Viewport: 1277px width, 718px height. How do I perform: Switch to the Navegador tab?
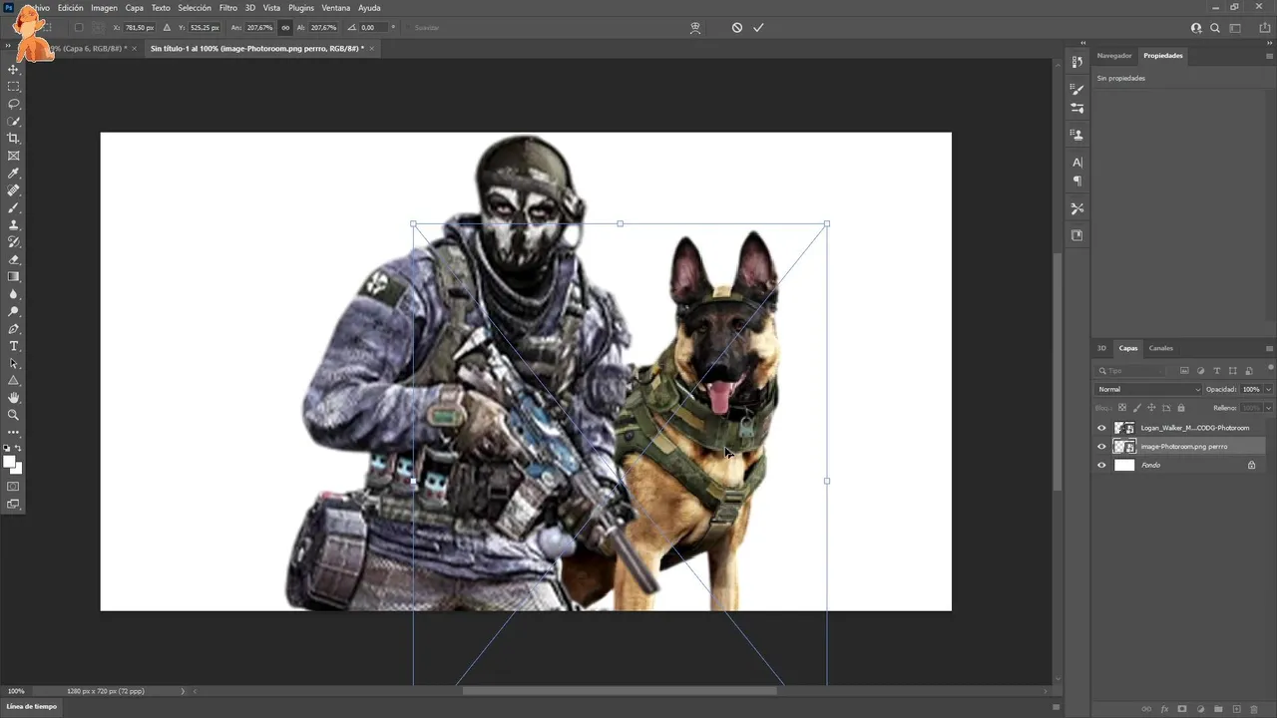[x=1114, y=56]
